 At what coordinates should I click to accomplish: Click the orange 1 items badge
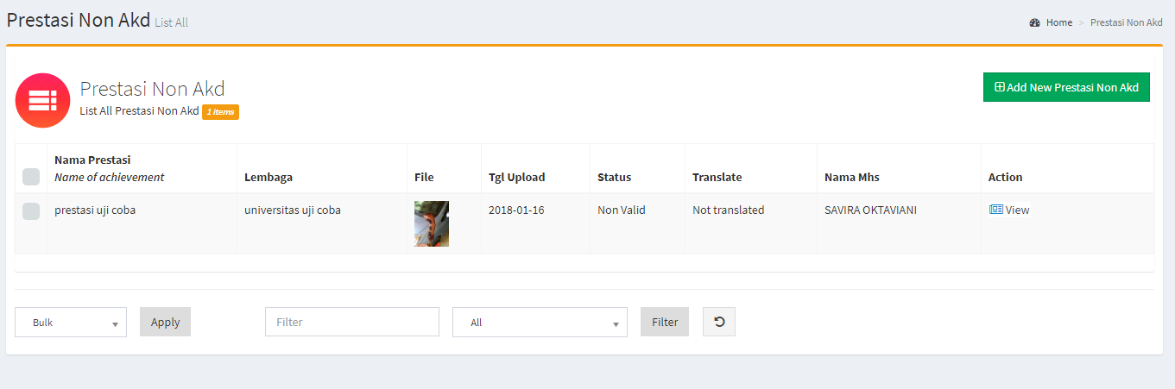220,111
